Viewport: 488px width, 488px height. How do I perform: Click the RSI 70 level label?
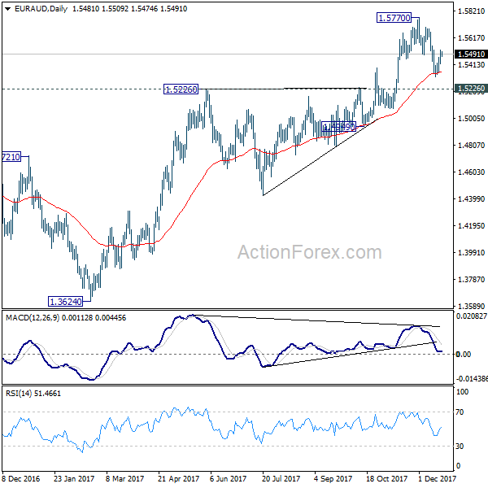pos(460,412)
